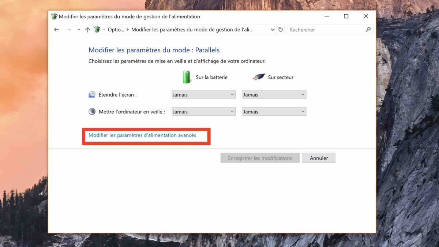Click the Rechercher search field
Screen dimensions: 439x247
[x=326, y=30]
